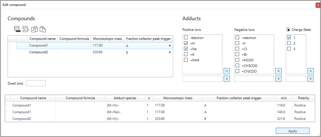The width and height of the screenshot is (321, 137).
Task: Enable charge state 2 checkbox
Action: [289, 43]
